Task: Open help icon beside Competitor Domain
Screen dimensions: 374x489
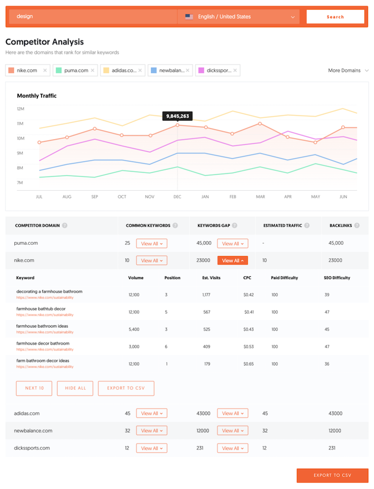Action: 65,226
